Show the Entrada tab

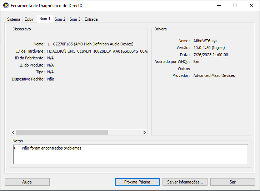(x=91, y=19)
